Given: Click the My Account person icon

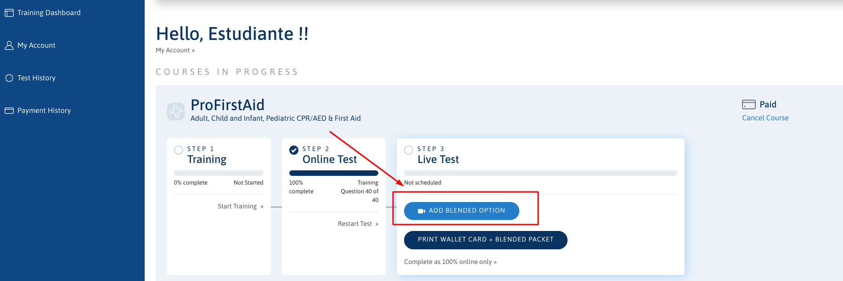Looking at the screenshot, I should [x=9, y=45].
